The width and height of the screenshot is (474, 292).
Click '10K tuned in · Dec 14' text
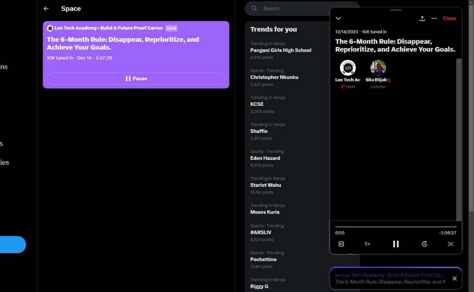click(x=79, y=58)
